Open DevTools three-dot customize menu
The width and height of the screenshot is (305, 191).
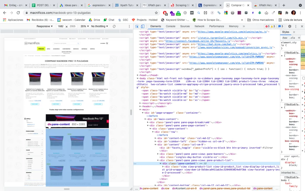click(296, 26)
